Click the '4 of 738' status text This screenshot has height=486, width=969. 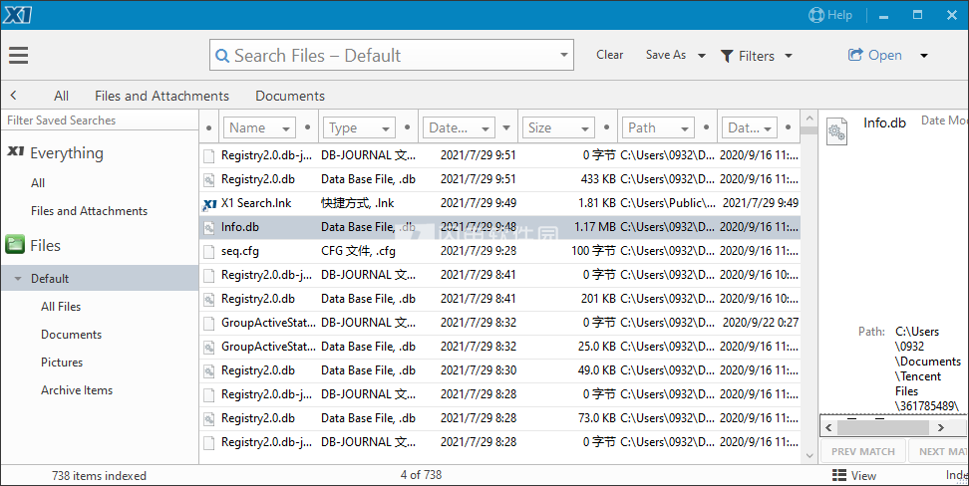click(421, 475)
